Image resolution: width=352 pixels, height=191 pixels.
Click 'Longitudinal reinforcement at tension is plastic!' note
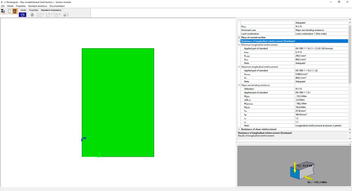point(318,126)
